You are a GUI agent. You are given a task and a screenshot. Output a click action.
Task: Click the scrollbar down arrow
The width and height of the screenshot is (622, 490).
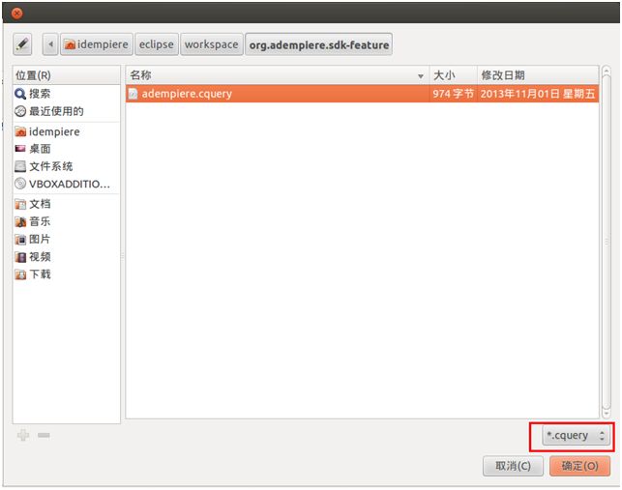[607, 414]
